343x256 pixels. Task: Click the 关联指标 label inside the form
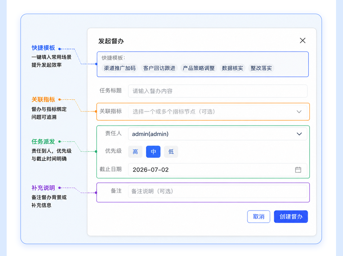point(111,111)
